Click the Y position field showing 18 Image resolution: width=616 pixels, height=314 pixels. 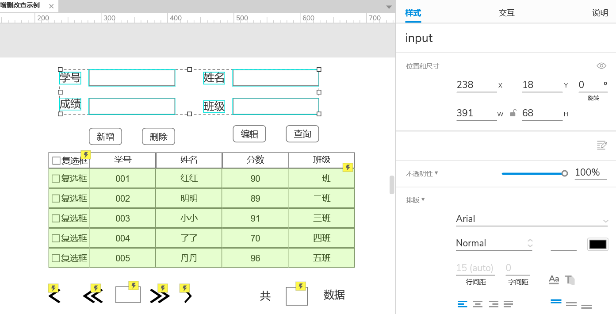(542, 85)
